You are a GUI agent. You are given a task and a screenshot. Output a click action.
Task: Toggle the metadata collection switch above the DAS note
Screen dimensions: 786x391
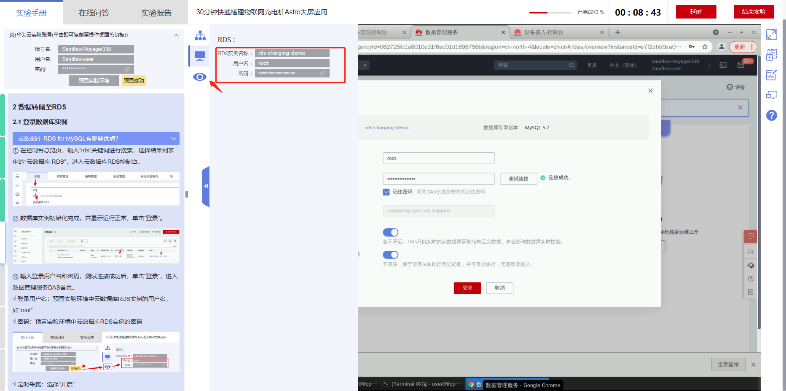coord(391,232)
